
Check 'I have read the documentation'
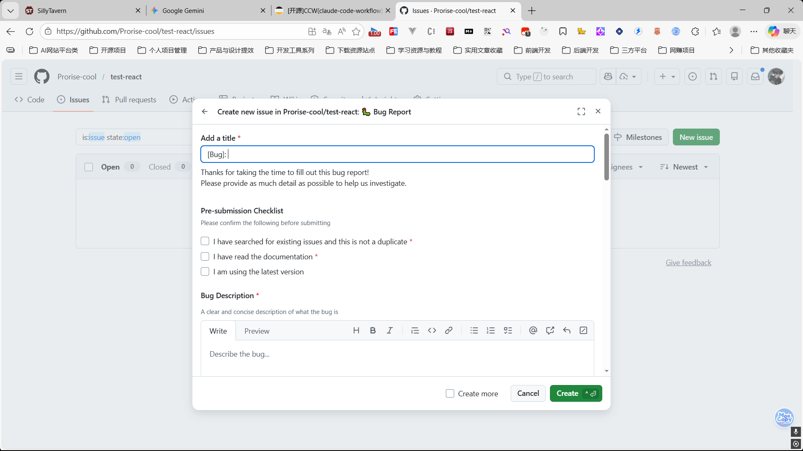[205, 256]
